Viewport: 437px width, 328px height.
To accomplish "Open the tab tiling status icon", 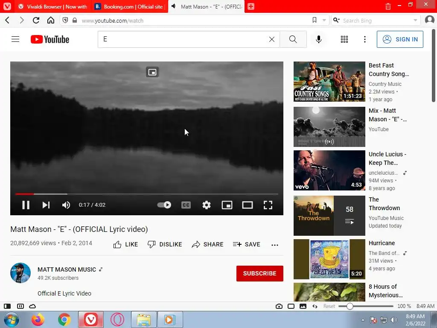I will [x=20, y=306].
